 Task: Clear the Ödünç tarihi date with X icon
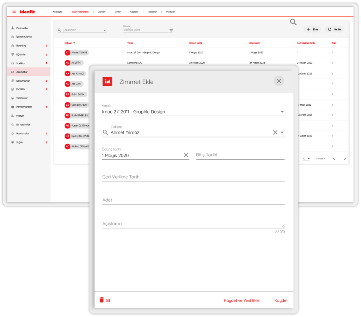(186, 155)
